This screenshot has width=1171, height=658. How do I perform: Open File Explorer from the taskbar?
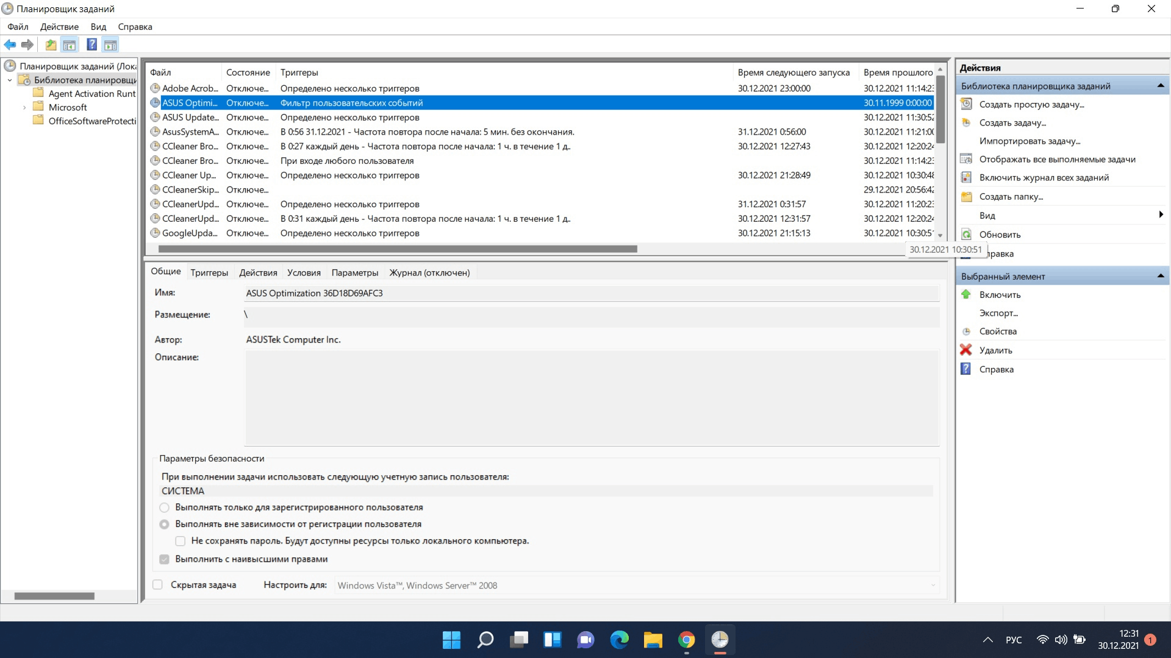coord(653,640)
